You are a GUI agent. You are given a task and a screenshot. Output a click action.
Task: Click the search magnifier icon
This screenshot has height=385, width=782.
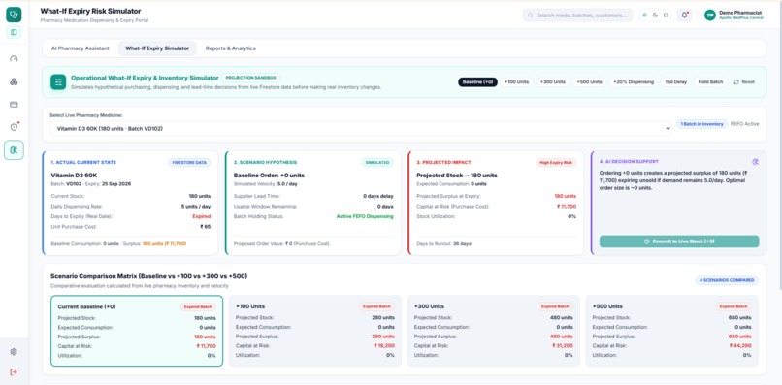tap(531, 16)
